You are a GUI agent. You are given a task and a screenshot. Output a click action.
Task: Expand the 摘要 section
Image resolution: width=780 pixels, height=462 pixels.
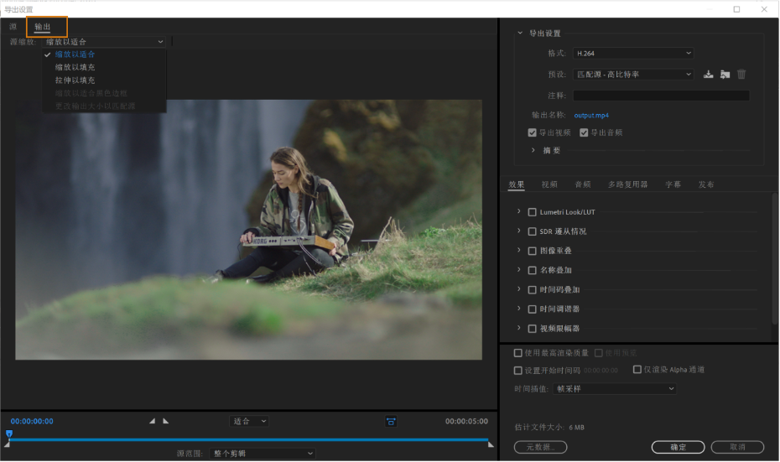pyautogui.click(x=533, y=150)
